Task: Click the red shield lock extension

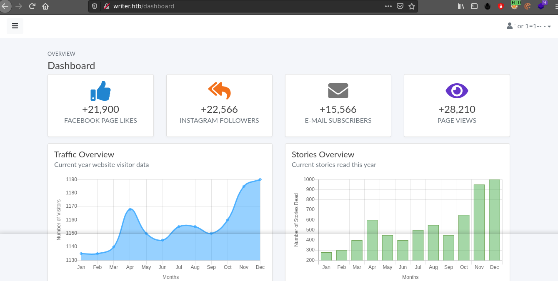Action: tap(501, 6)
